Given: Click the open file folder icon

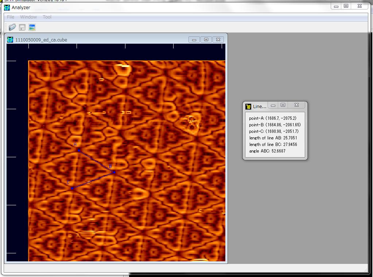Looking at the screenshot, I should [x=12, y=27].
